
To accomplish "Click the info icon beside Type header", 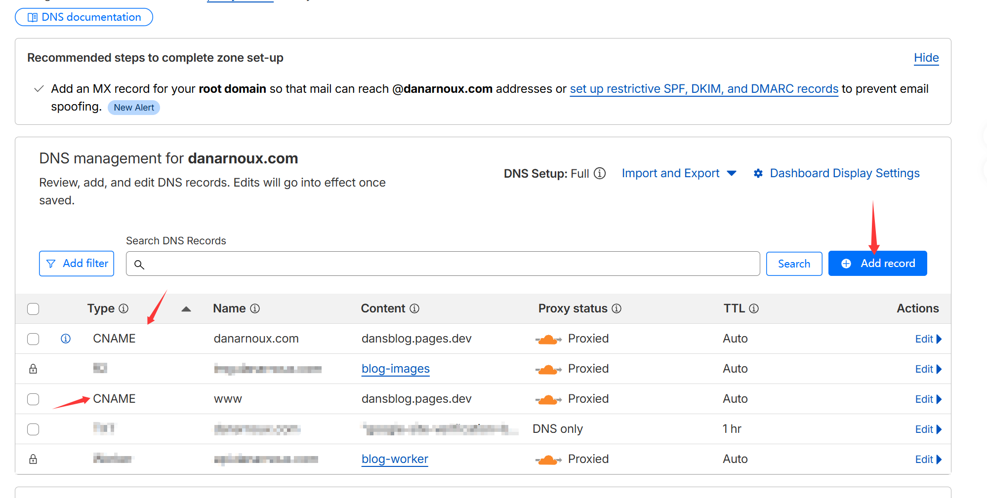I will 123,308.
